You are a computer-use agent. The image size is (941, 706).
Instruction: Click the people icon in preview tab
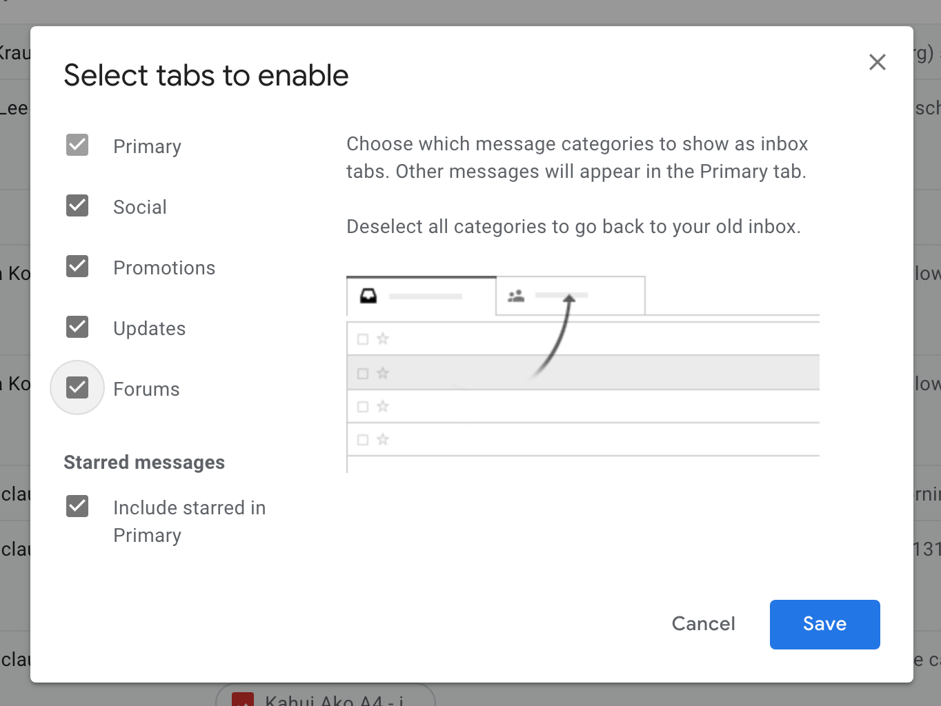coord(516,296)
